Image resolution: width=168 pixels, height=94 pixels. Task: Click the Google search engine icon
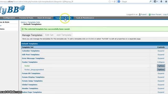tap(119, 2)
